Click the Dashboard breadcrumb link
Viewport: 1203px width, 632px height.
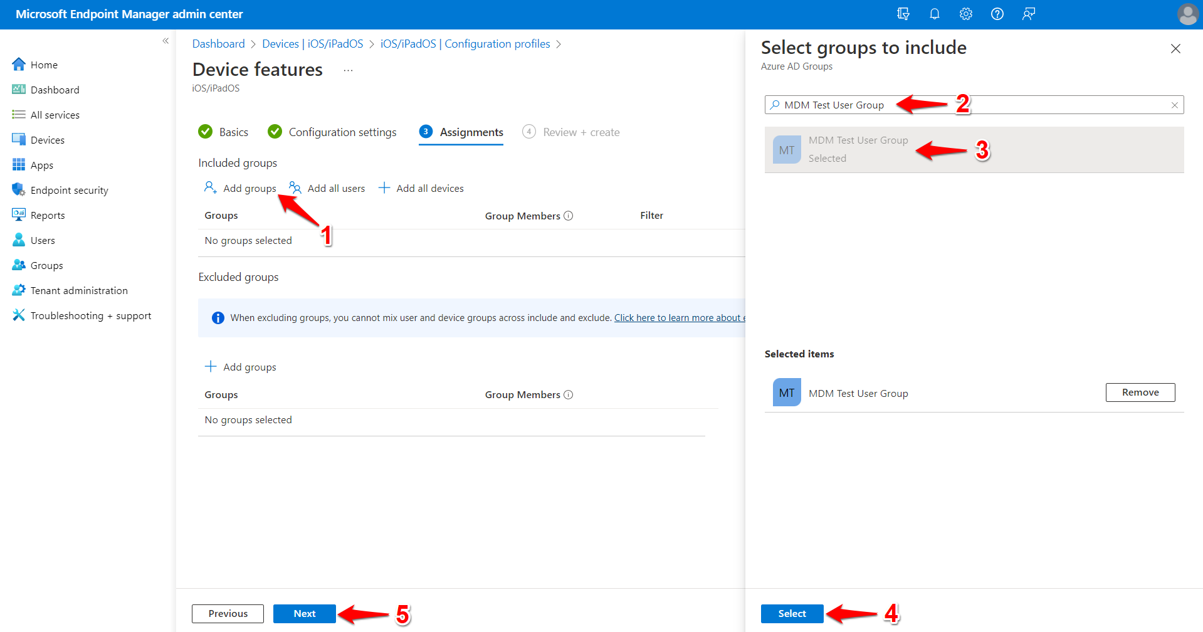(x=218, y=44)
